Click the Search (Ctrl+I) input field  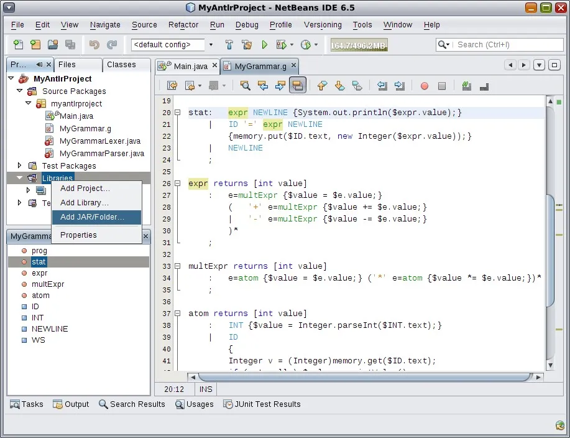coord(504,45)
